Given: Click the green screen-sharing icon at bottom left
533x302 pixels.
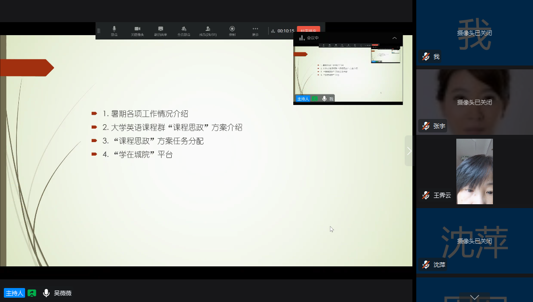Looking at the screenshot, I should pos(32,293).
